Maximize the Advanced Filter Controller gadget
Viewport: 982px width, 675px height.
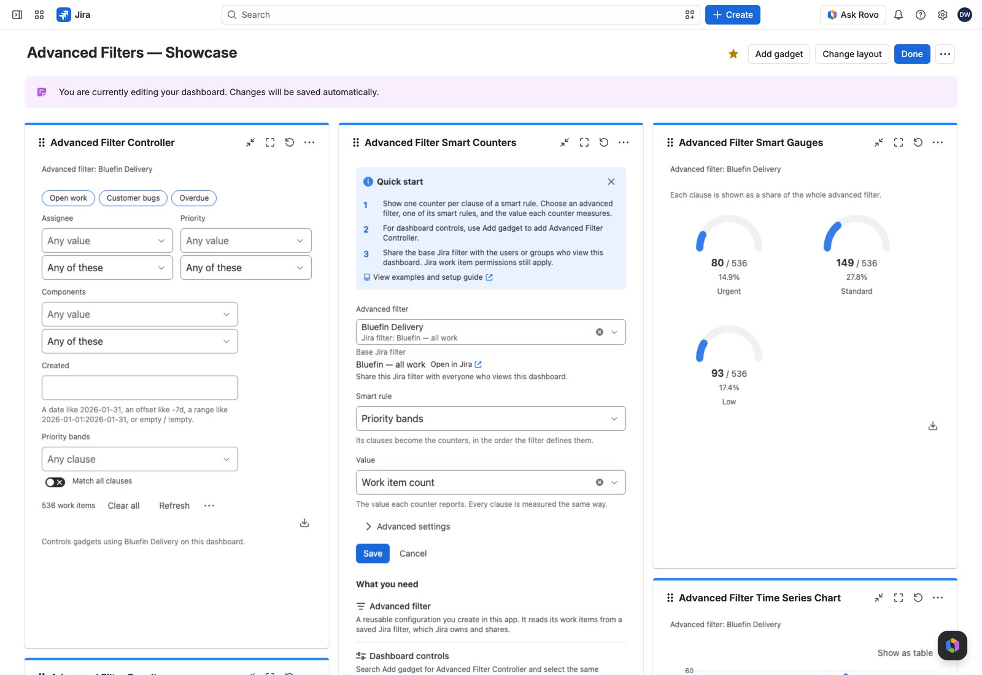pos(270,142)
